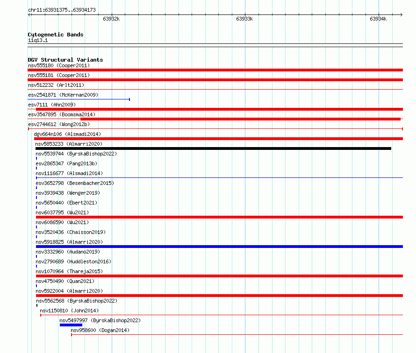Open nsv3332960 (Audano2019) label

[x=68, y=252]
